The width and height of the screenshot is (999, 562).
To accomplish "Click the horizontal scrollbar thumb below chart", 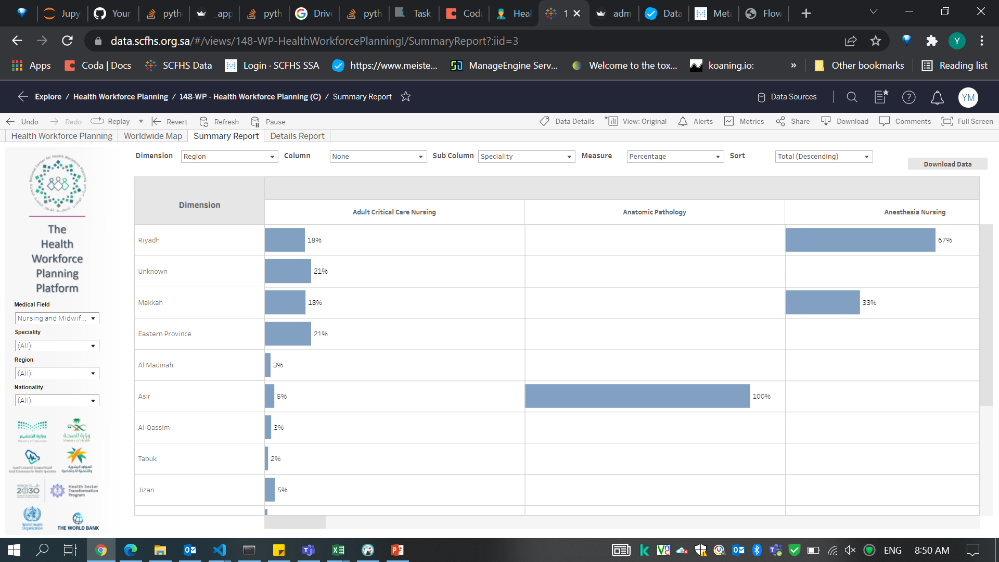I will 295,522.
